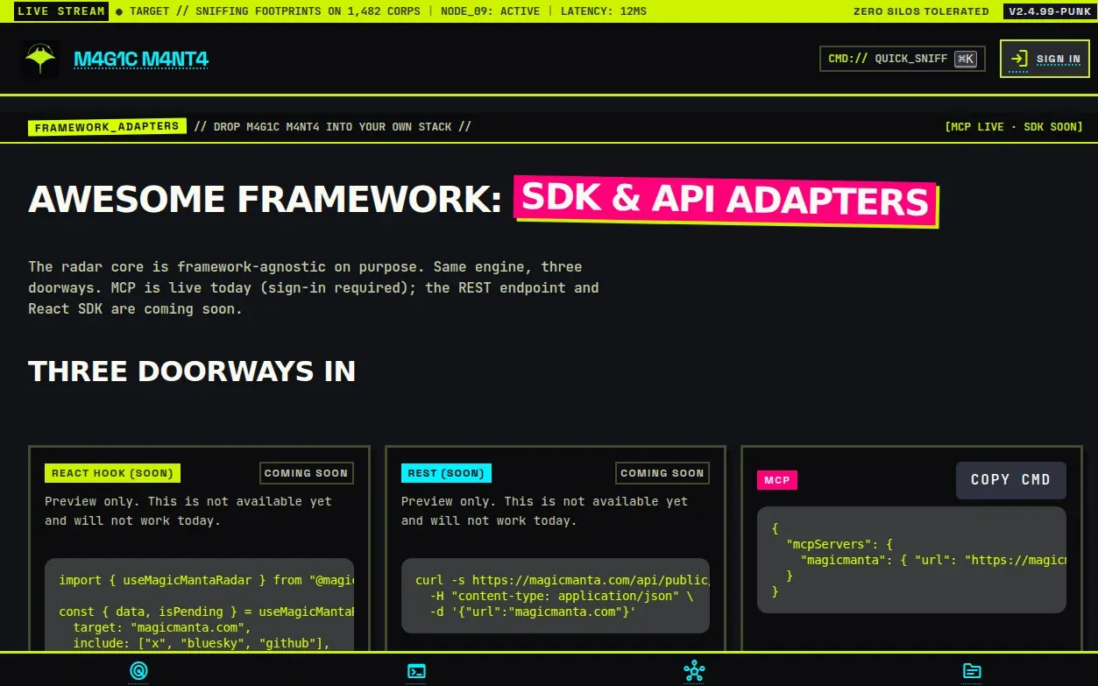
Task: Open the folder icon in bottom nav
Action: pyautogui.click(x=972, y=671)
